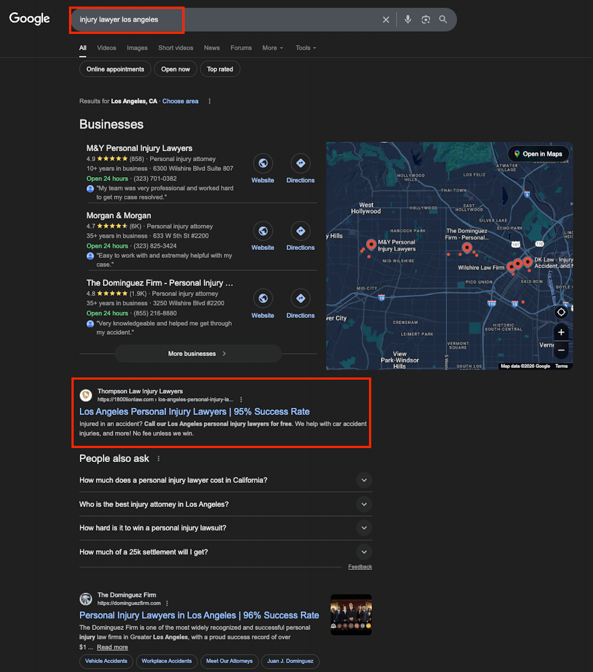
Task: Open M&Y Personal Injury Lawyers website icon
Action: [263, 163]
